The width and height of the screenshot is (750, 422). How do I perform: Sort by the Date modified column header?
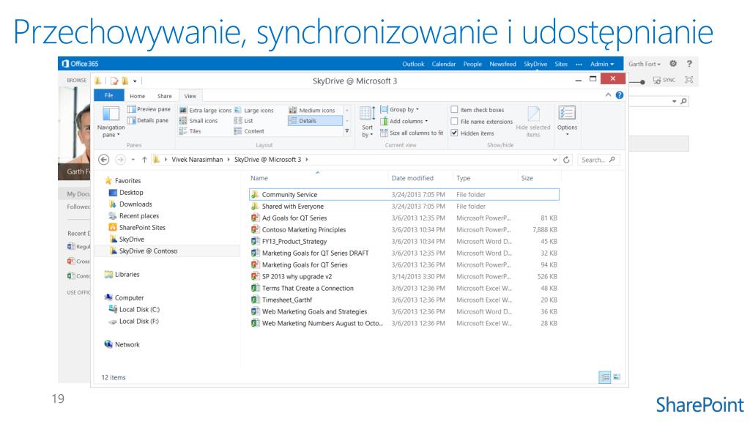click(412, 178)
